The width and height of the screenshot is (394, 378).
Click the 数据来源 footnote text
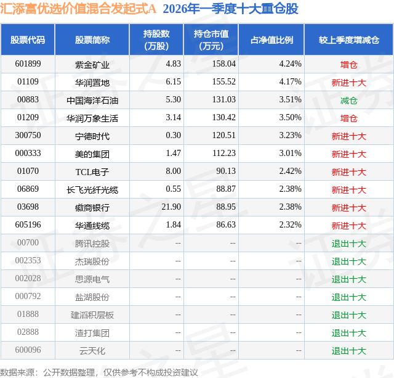click(x=99, y=372)
